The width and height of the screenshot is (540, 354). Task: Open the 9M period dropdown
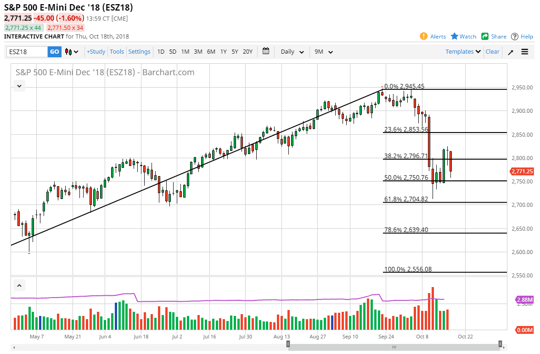(x=324, y=51)
